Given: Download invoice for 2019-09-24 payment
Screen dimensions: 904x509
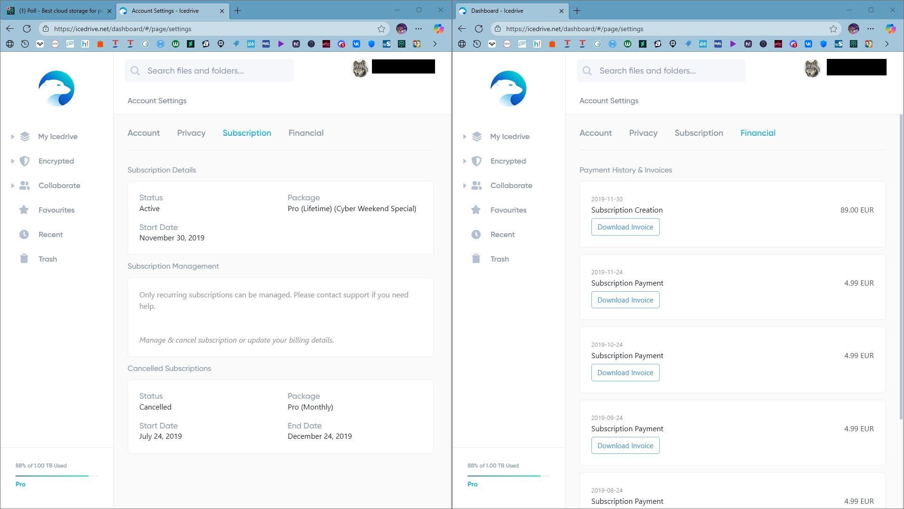Looking at the screenshot, I should 625,446.
